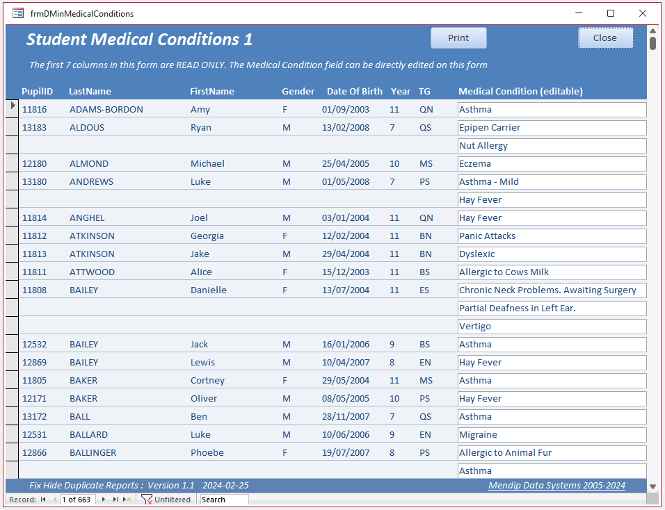665x510 pixels.
Task: Click the FirstName column header
Action: (212, 92)
